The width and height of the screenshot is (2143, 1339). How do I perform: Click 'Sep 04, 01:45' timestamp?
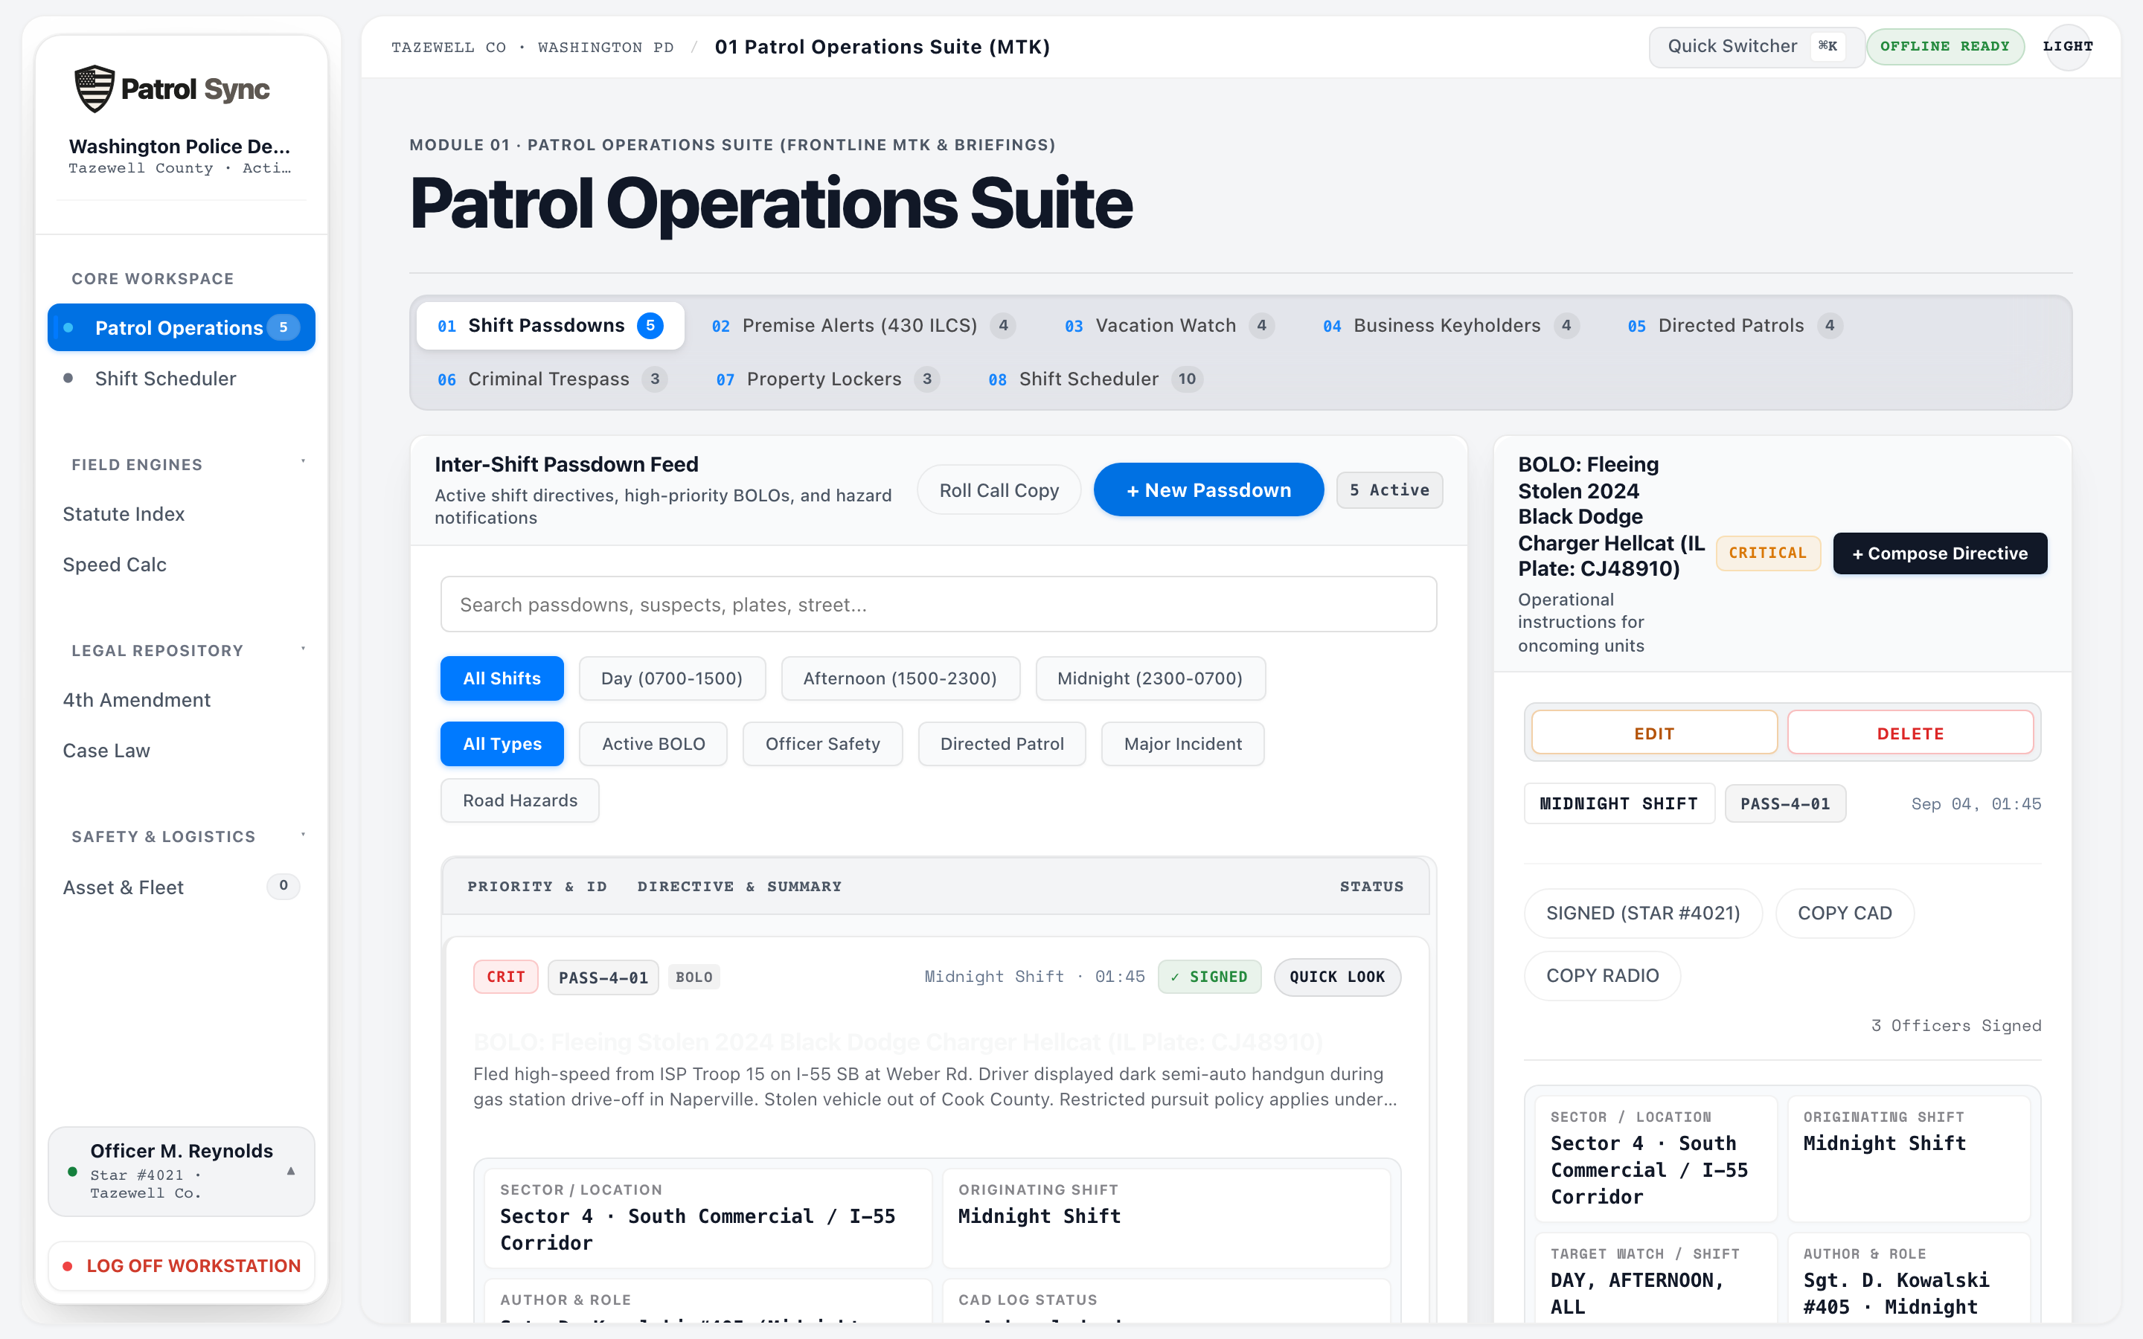1976,804
